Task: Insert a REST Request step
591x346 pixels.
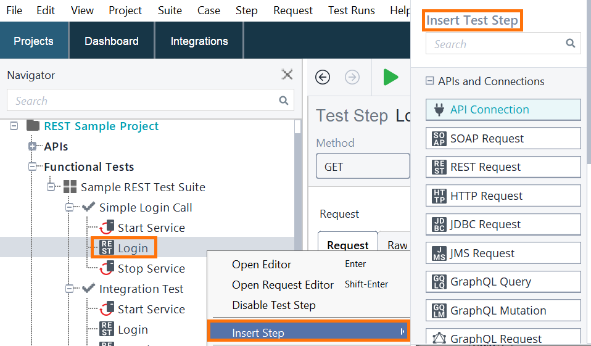Action: (503, 167)
